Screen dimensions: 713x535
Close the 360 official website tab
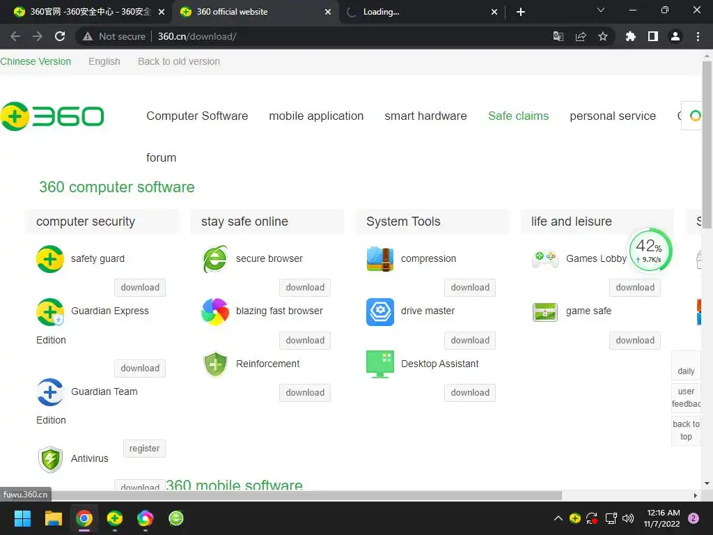328,12
